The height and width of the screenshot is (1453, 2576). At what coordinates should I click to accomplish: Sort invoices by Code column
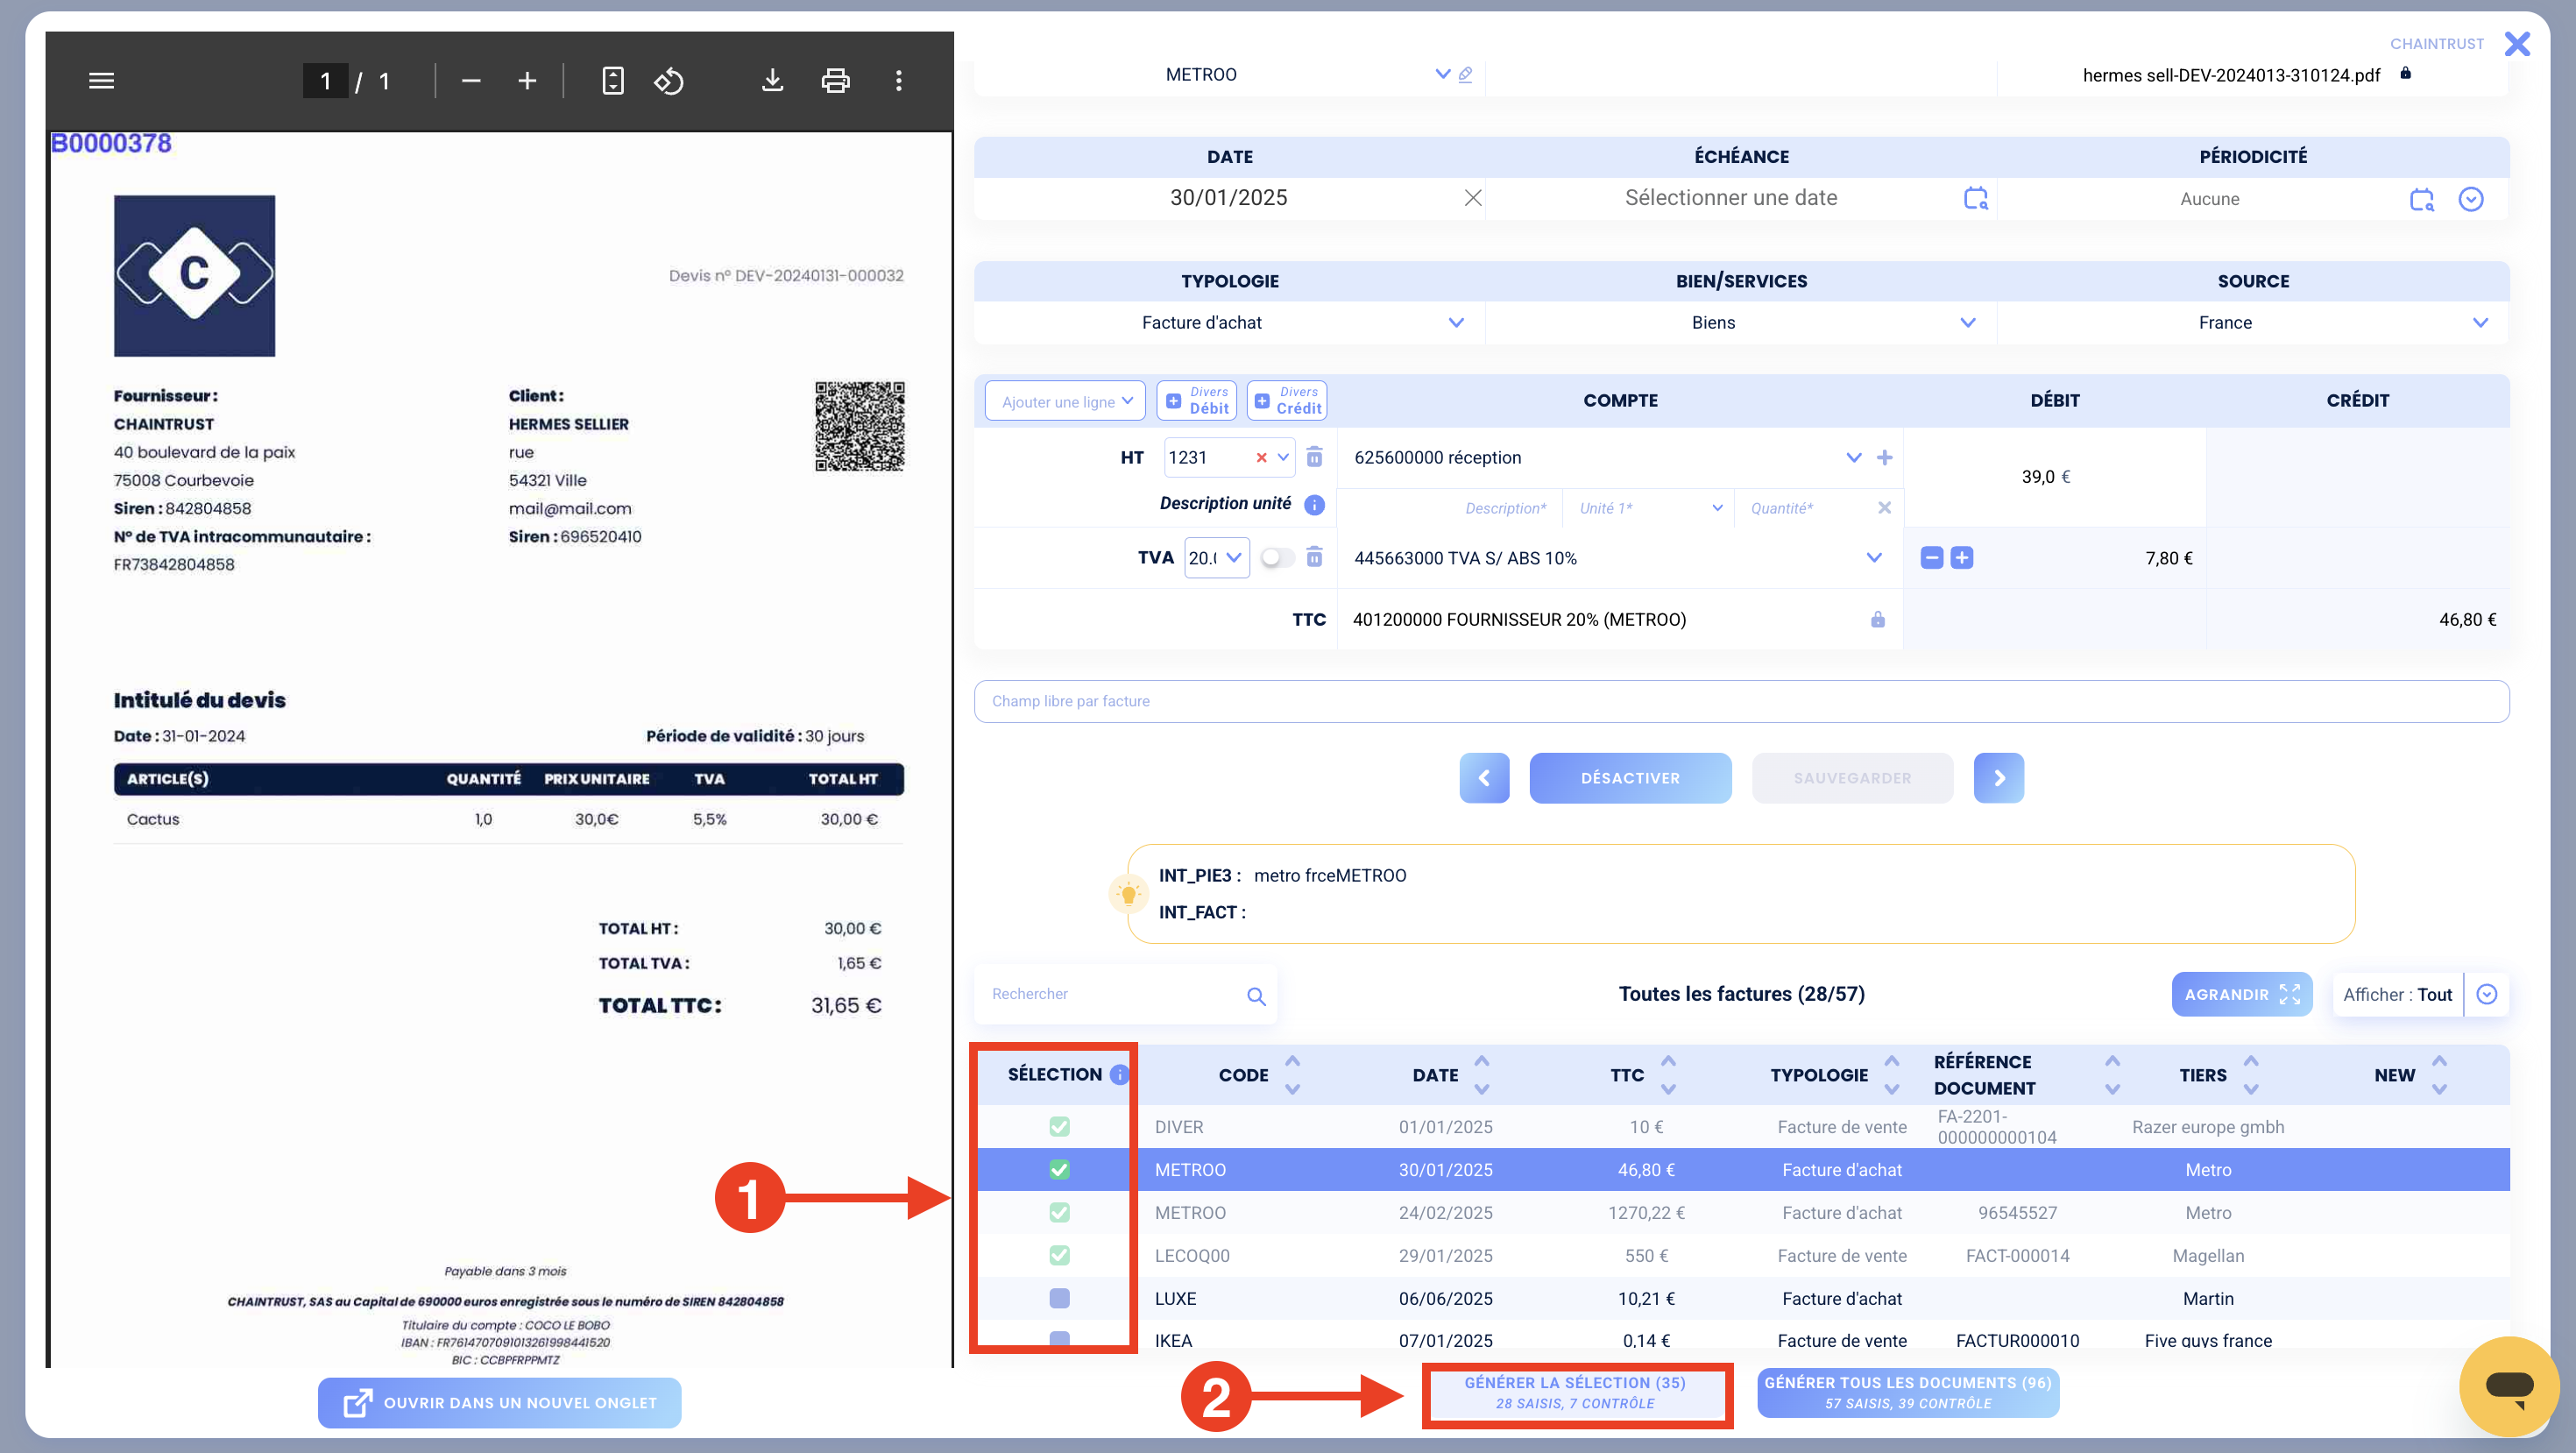pos(1292,1075)
